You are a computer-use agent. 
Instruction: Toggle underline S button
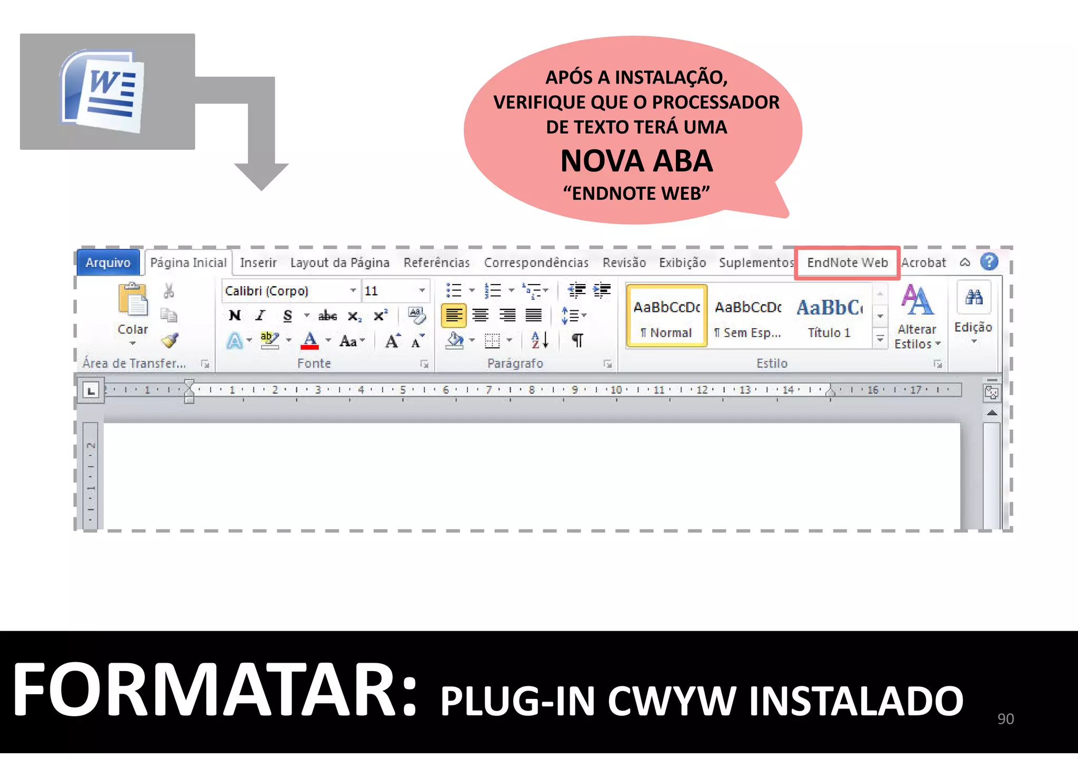287,316
